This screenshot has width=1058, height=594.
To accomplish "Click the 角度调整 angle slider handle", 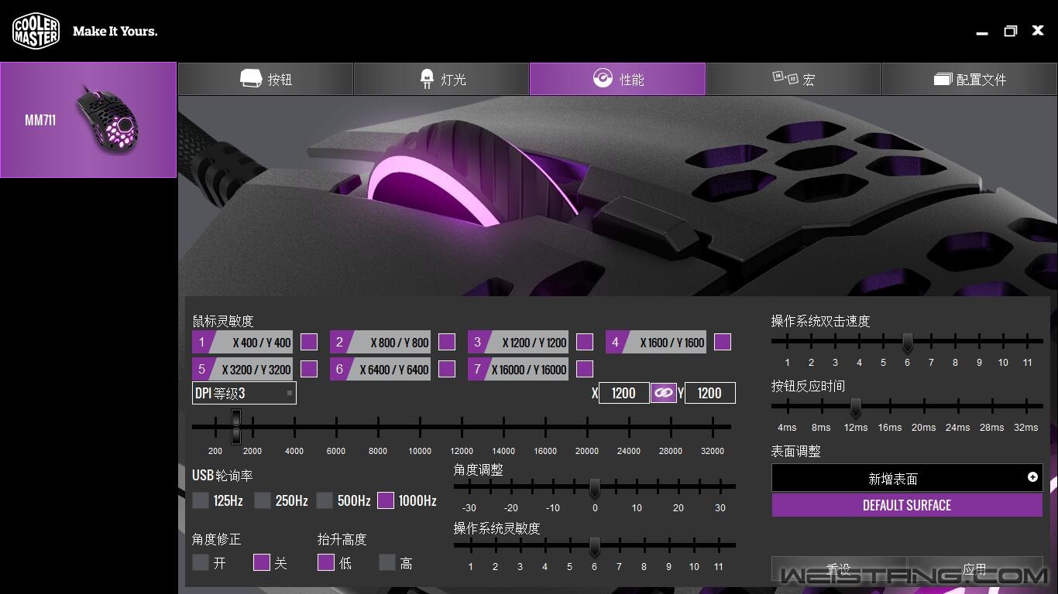I will click(595, 488).
